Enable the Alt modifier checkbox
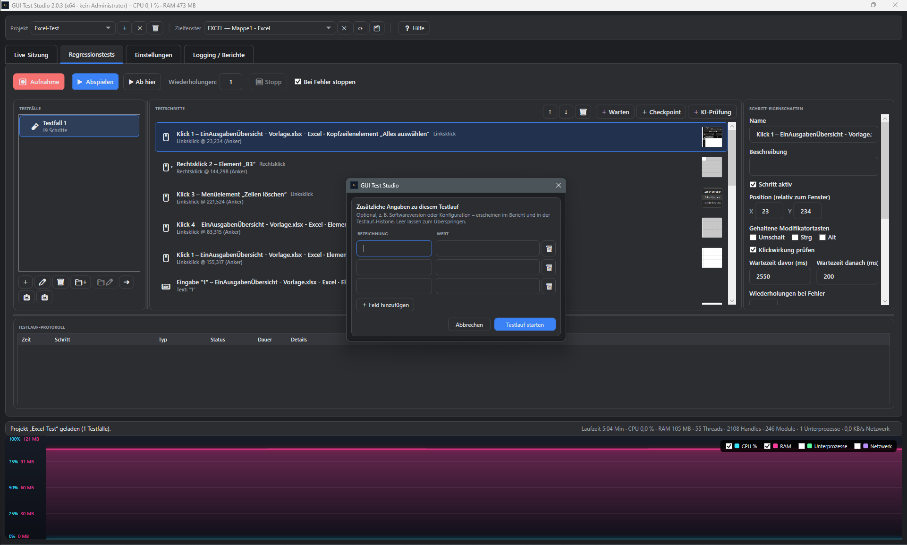Screen dimensions: 907x545 click(x=822, y=238)
